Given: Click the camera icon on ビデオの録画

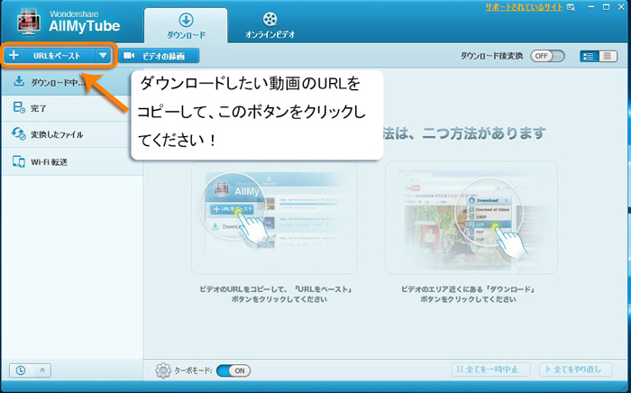Looking at the screenshot, I should tap(129, 56).
